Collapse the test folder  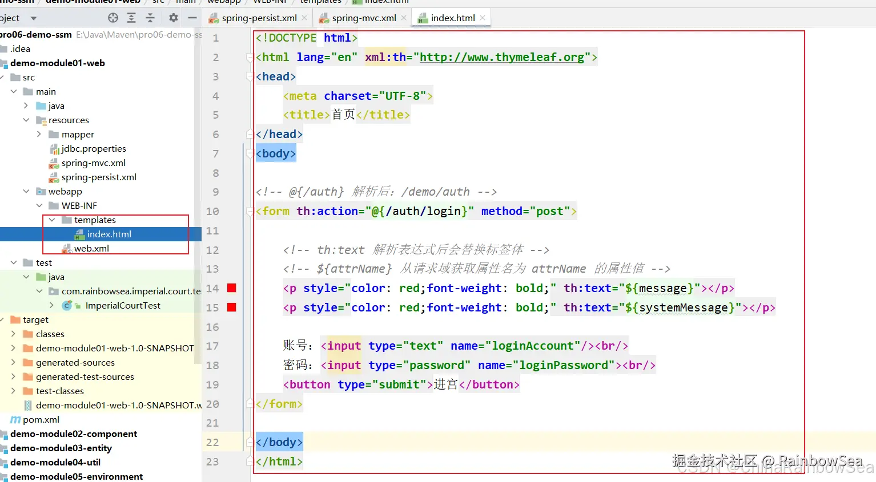click(x=14, y=262)
